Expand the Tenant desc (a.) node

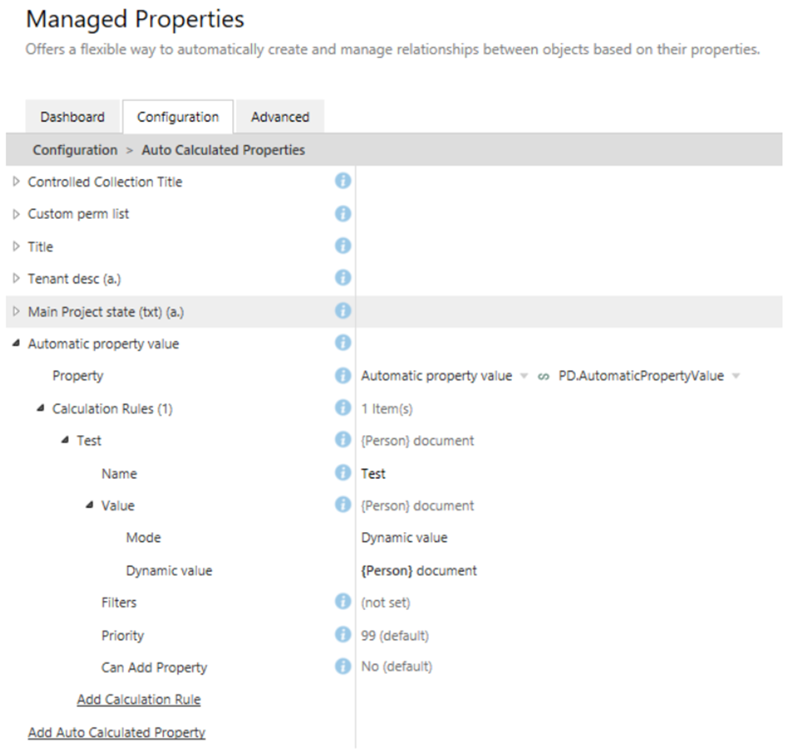tap(16, 278)
